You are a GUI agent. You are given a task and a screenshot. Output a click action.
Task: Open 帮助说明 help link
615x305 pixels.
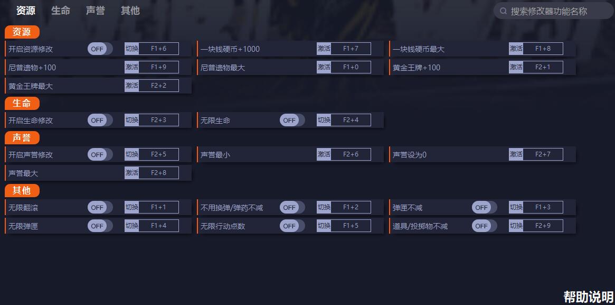click(588, 297)
